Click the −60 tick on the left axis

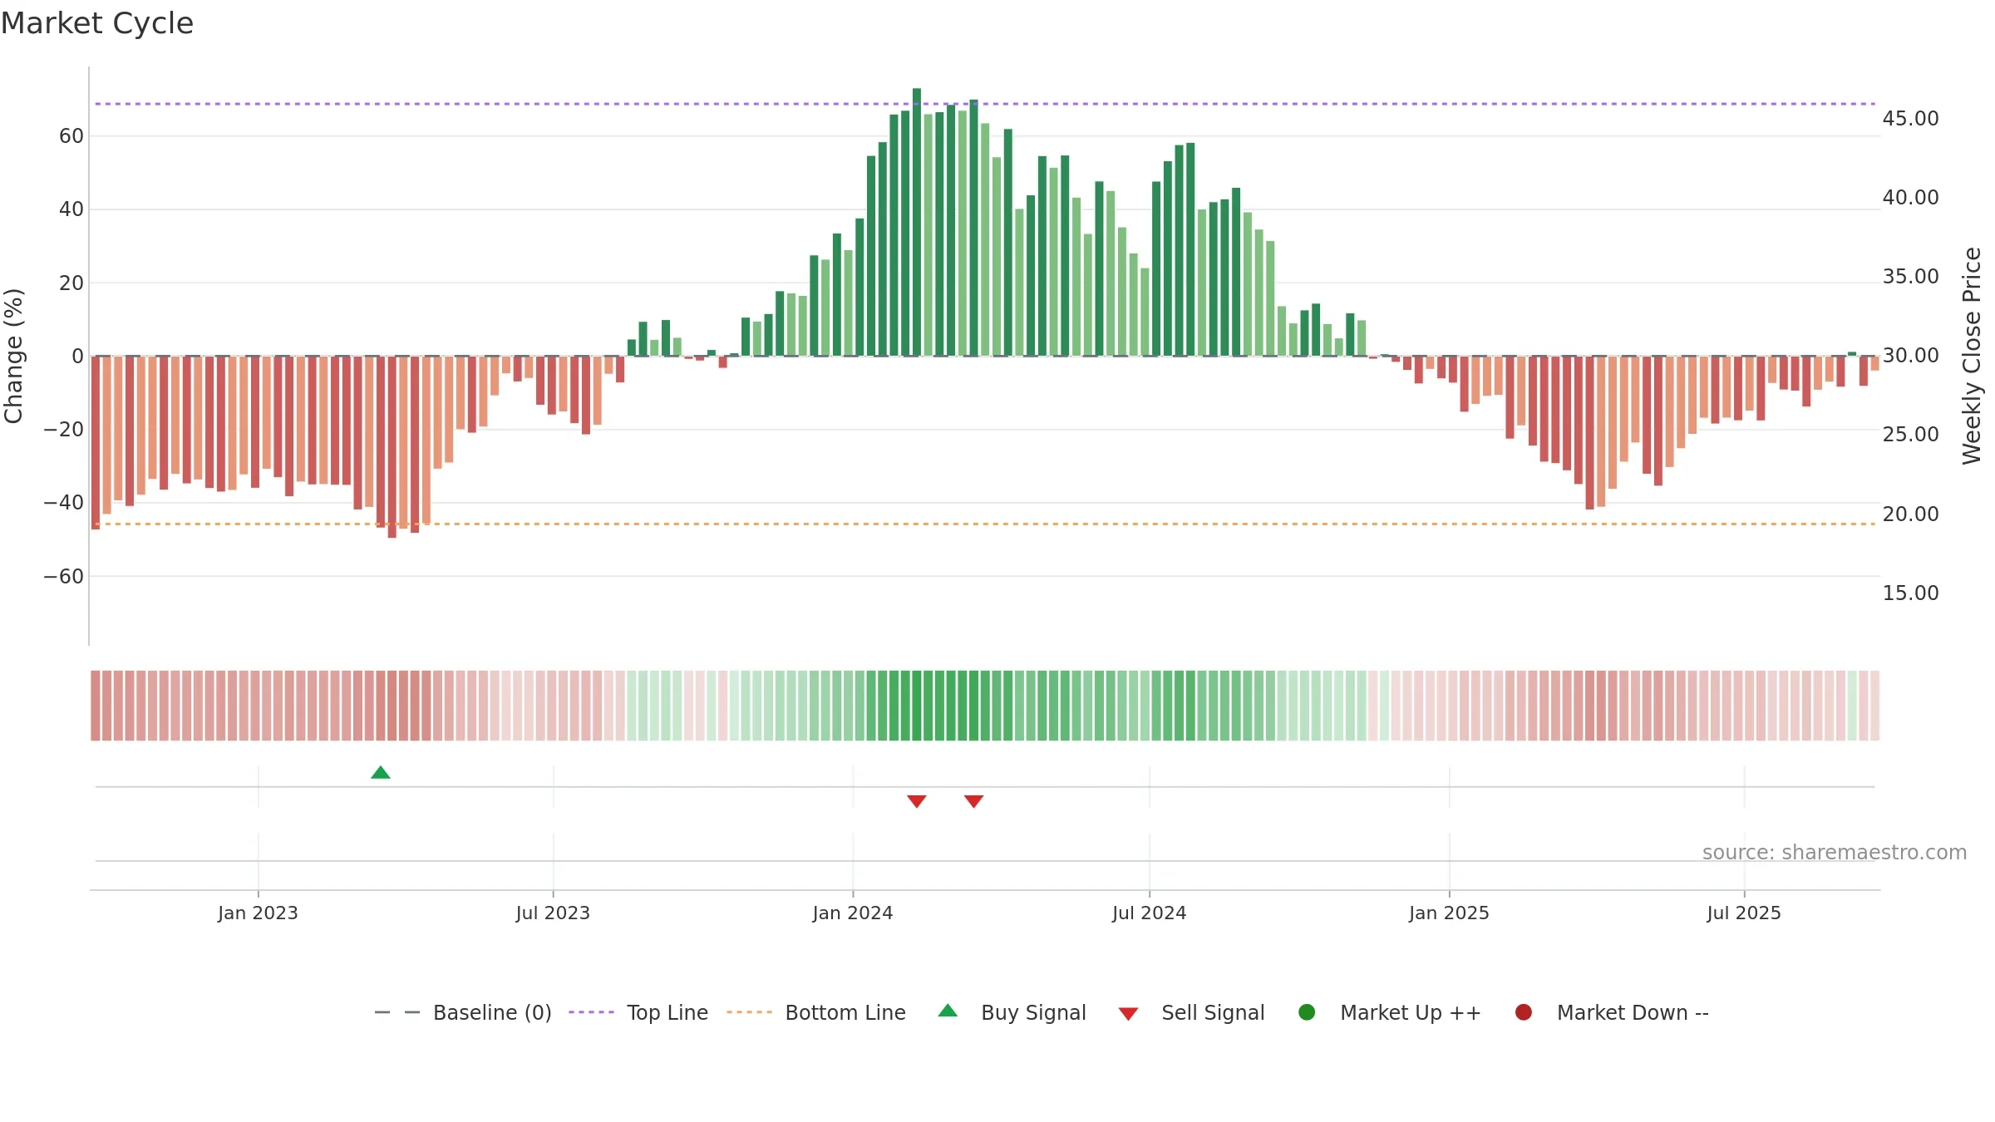pos(64,576)
